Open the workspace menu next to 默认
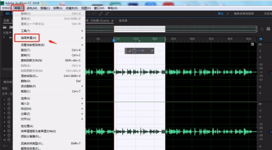 [x=228, y=14]
